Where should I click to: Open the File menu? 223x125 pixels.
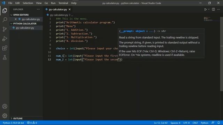tap(10, 3)
